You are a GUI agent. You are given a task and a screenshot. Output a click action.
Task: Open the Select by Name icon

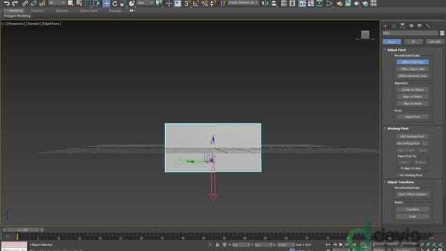pos(79,3)
